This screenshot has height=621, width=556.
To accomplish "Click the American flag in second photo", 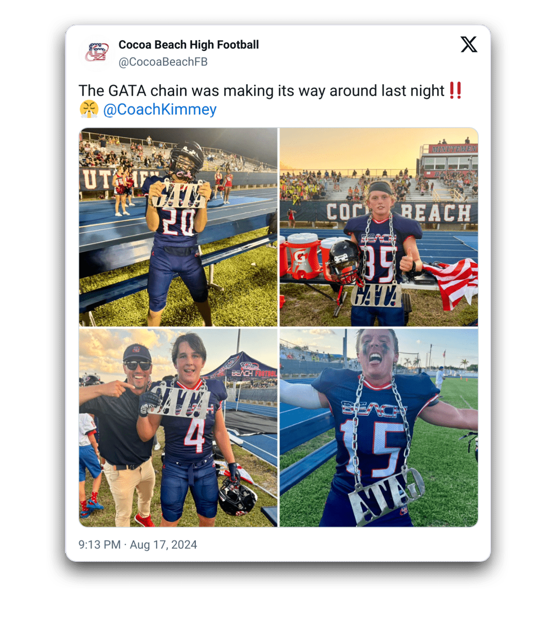I will (451, 283).
